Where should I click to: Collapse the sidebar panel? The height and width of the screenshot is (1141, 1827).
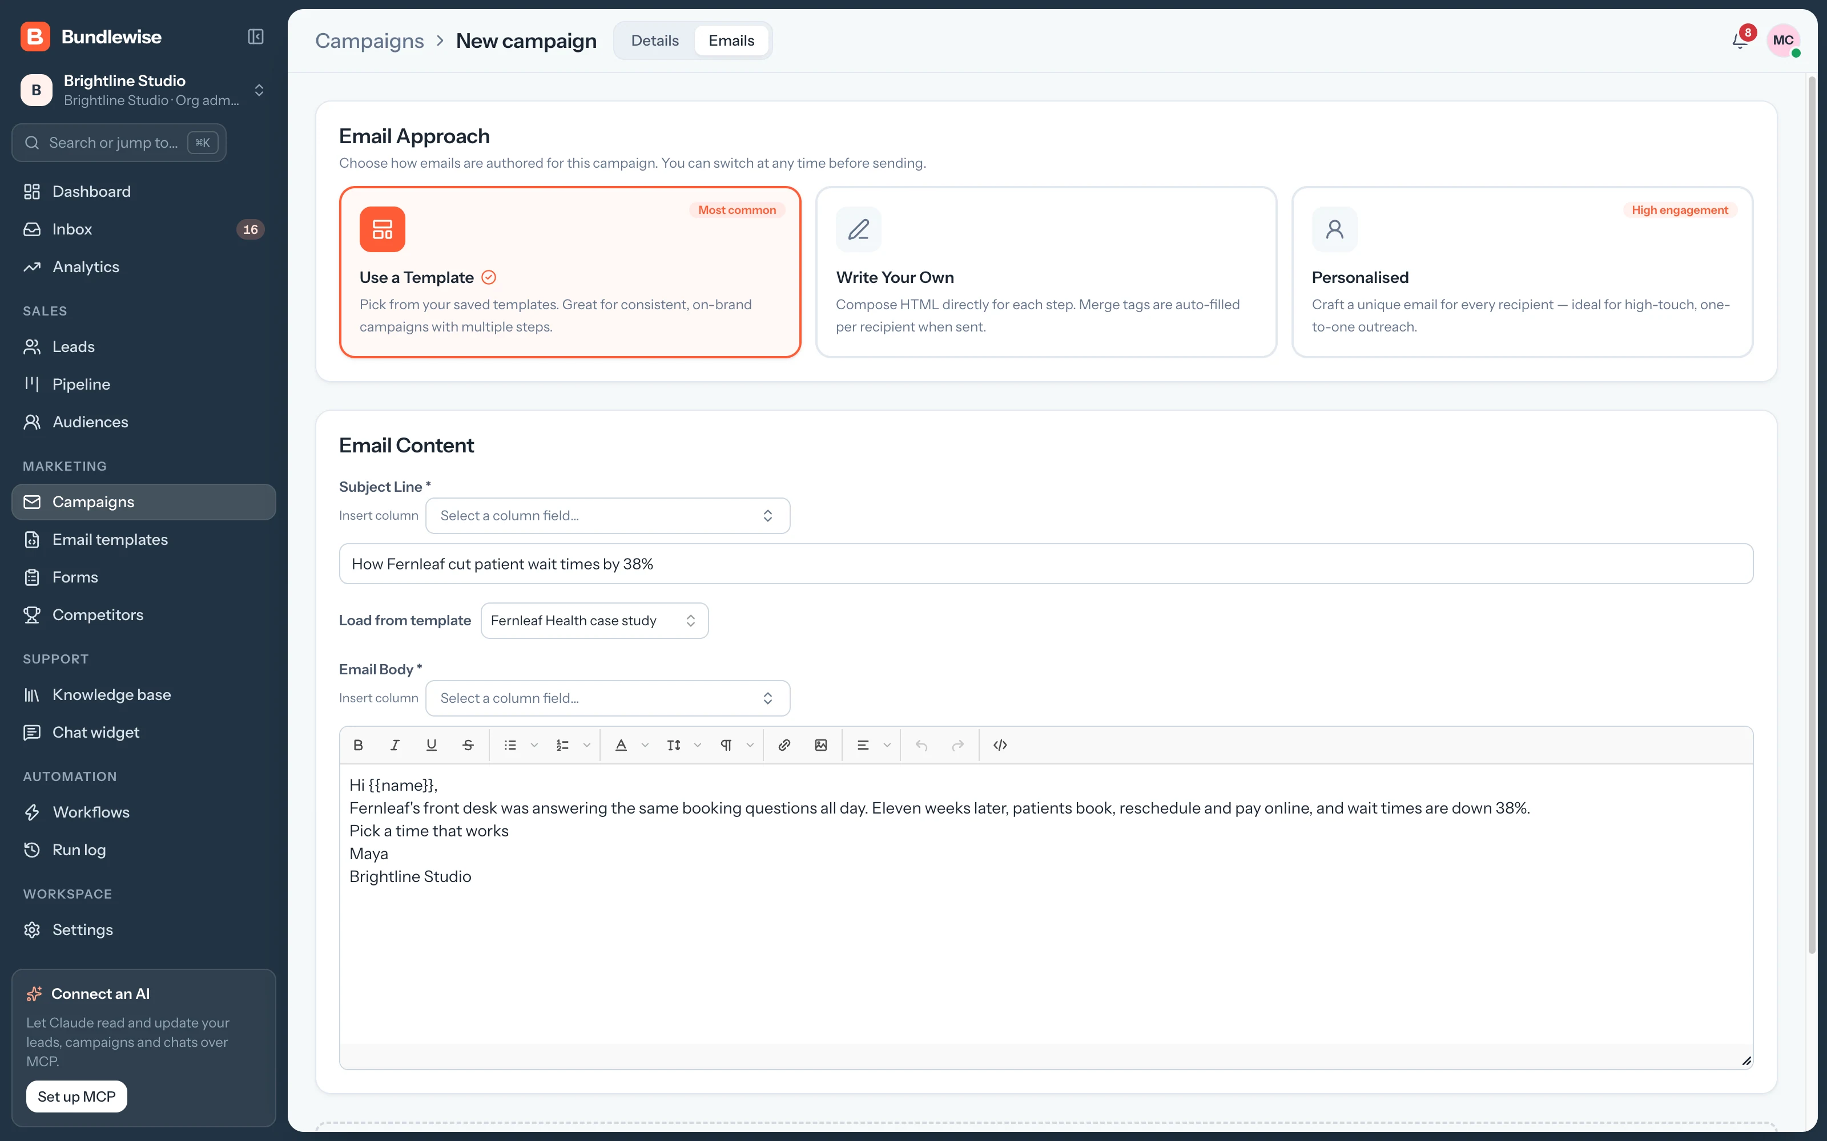(256, 37)
